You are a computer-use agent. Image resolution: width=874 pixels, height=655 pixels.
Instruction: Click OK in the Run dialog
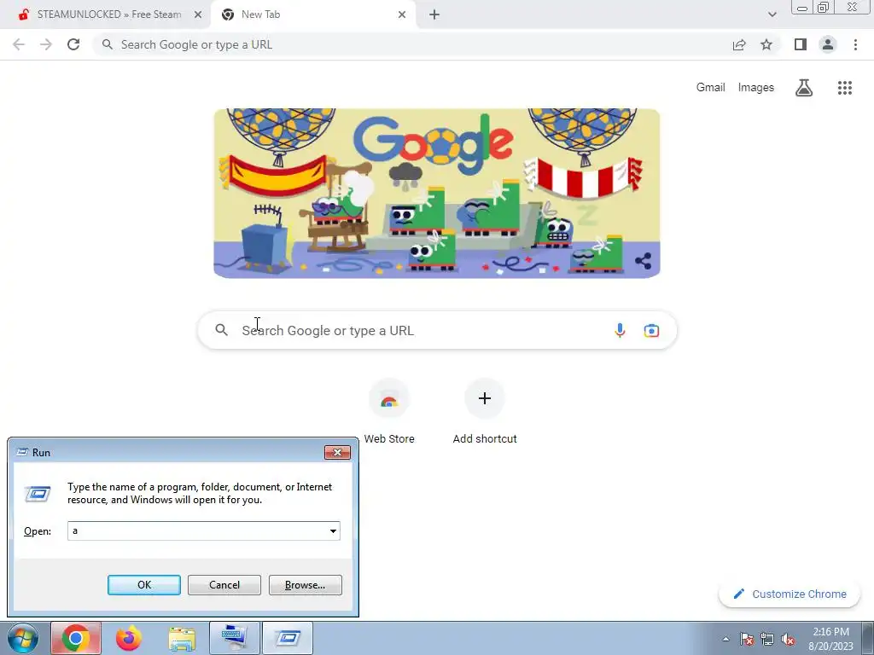(x=143, y=585)
